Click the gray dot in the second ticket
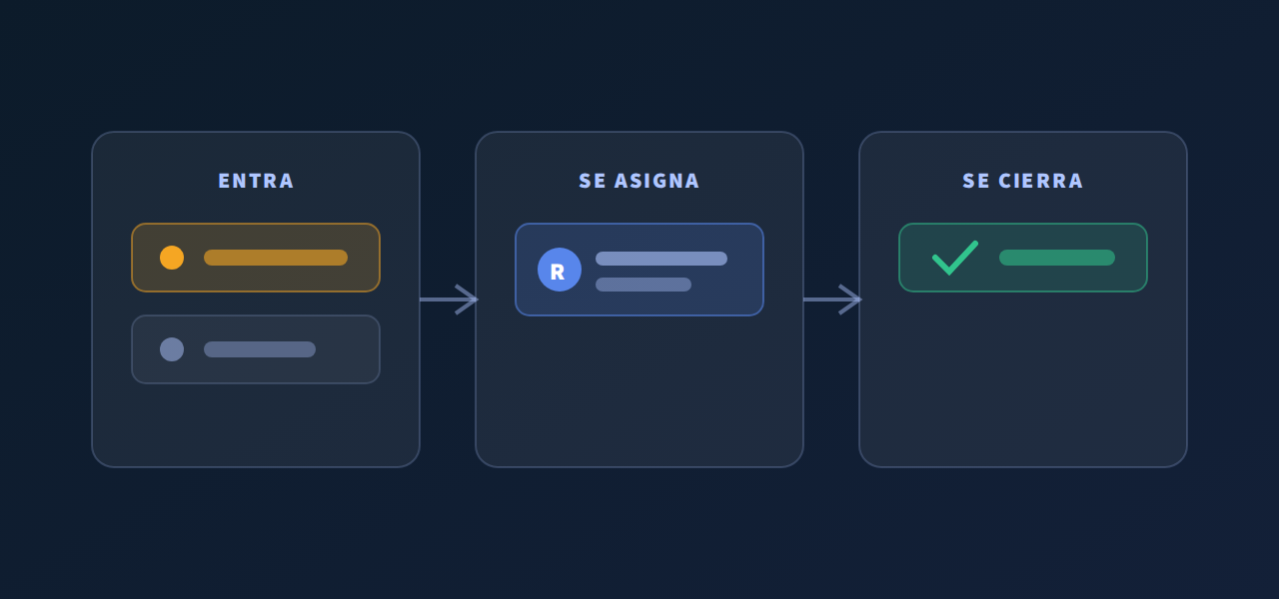 172,349
